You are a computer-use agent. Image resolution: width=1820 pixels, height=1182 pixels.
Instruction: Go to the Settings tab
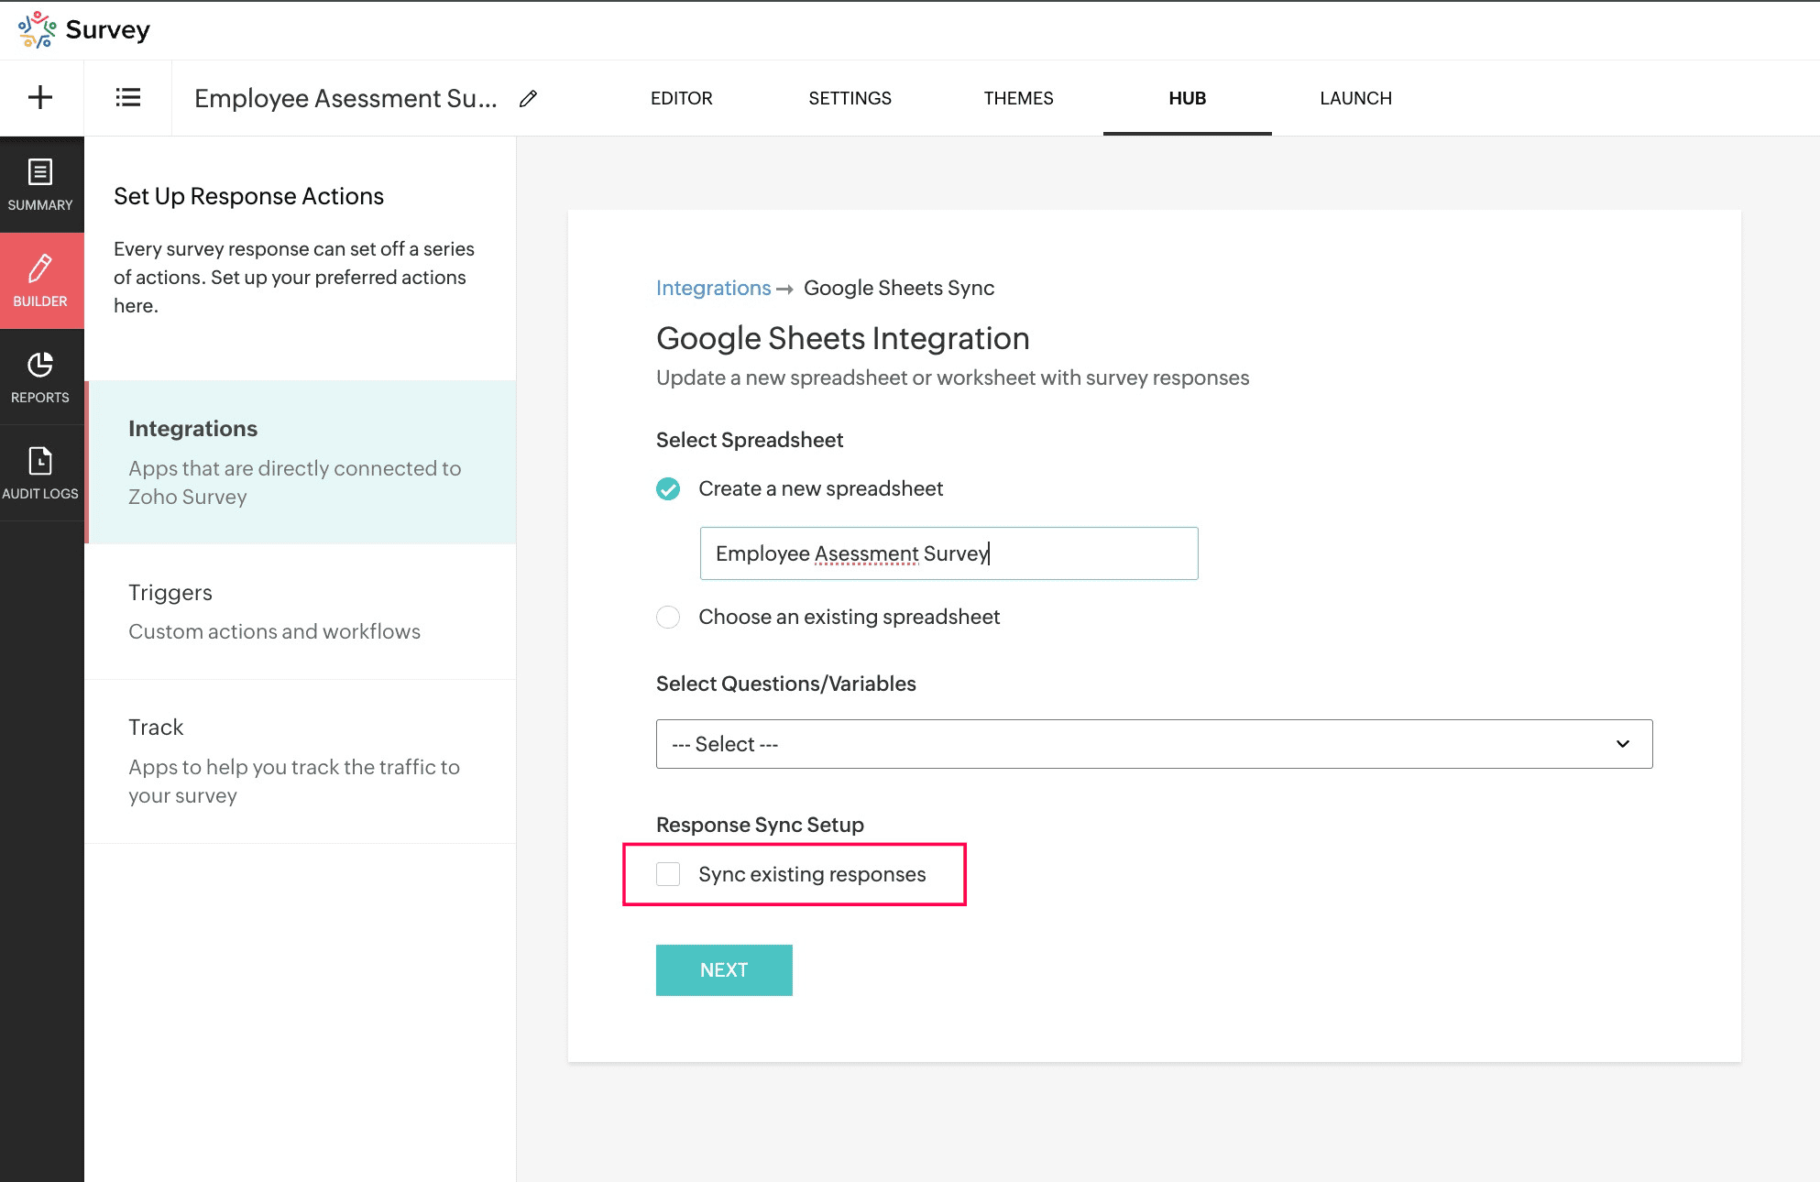tap(850, 98)
